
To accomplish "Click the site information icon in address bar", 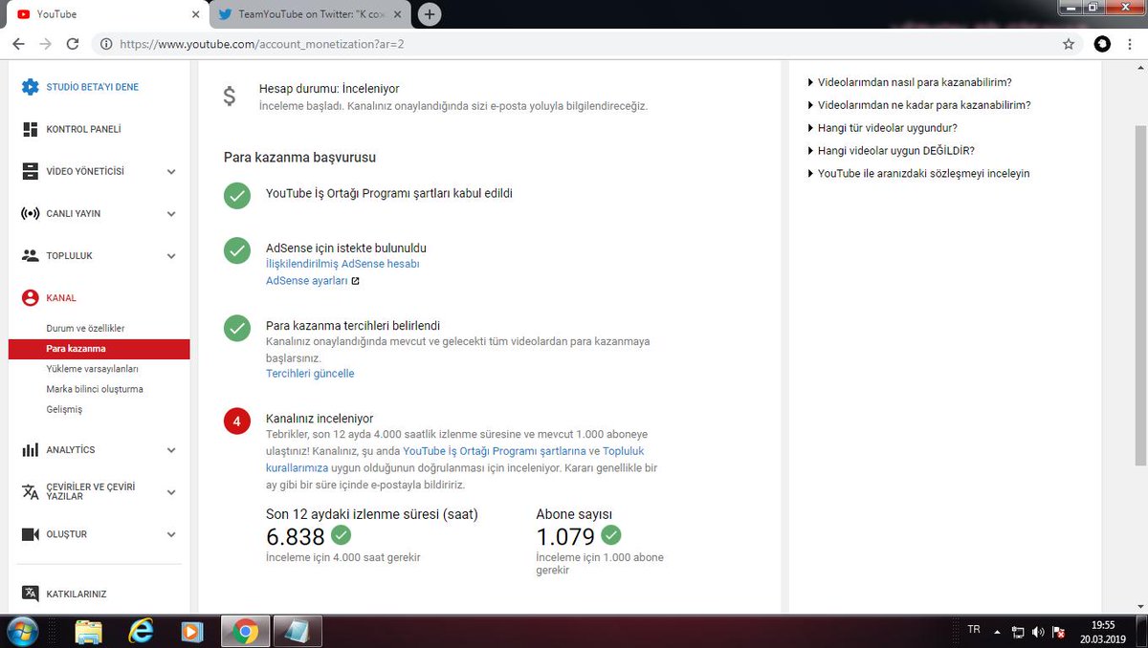I will pyautogui.click(x=106, y=44).
